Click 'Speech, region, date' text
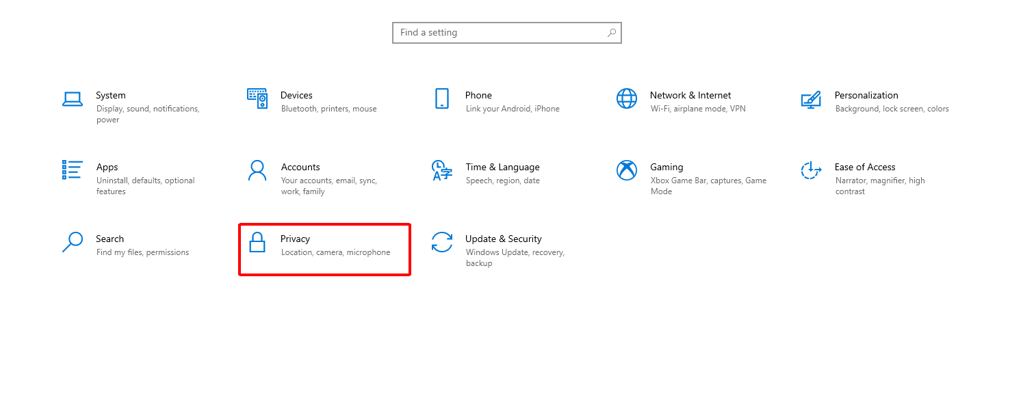 click(503, 181)
